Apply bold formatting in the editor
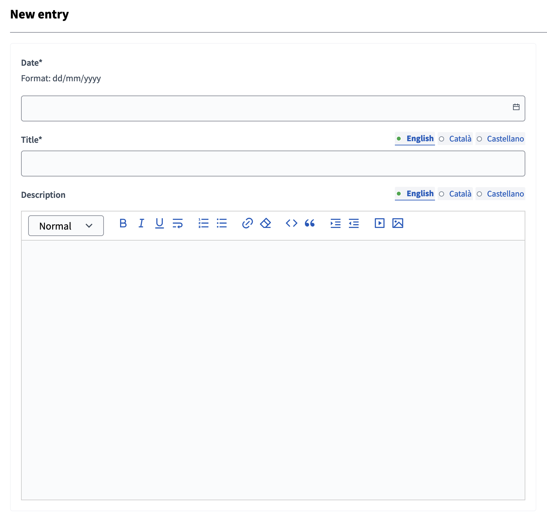The image size is (547, 520). click(123, 223)
